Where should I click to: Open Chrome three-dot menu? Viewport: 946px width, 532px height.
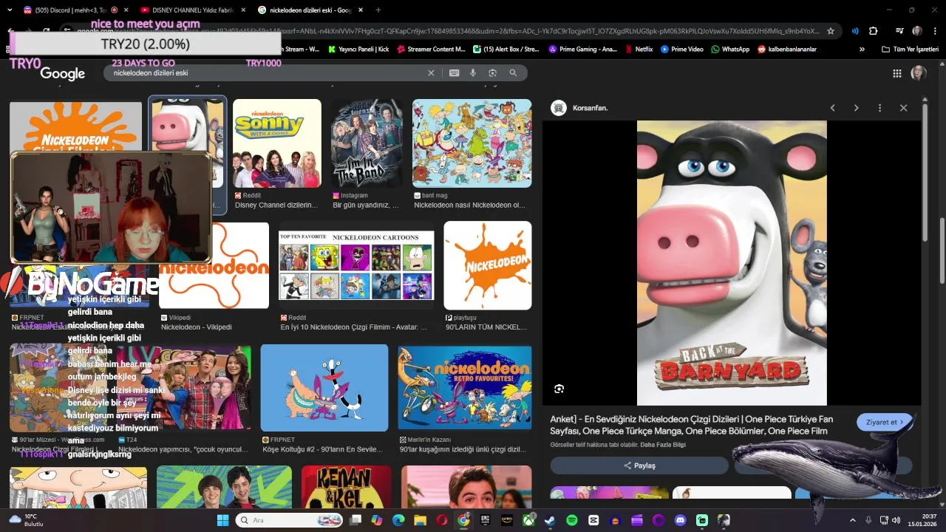click(x=934, y=31)
